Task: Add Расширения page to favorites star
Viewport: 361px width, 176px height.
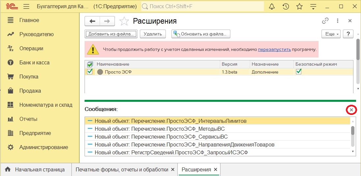Action: pyautogui.click(x=124, y=21)
